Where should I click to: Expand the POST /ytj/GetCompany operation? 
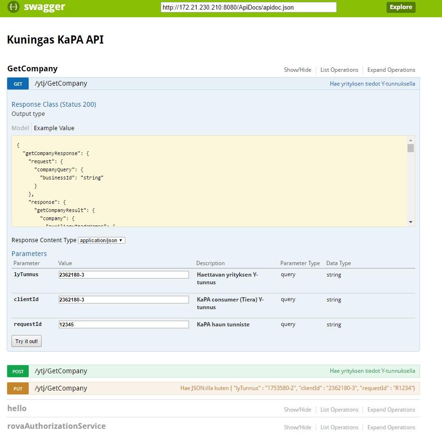[x=18, y=371]
